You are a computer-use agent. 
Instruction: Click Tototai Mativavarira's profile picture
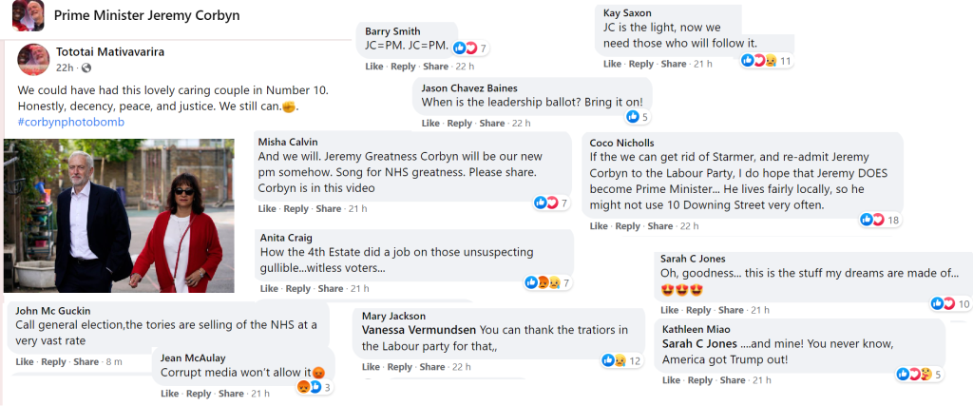[33, 58]
